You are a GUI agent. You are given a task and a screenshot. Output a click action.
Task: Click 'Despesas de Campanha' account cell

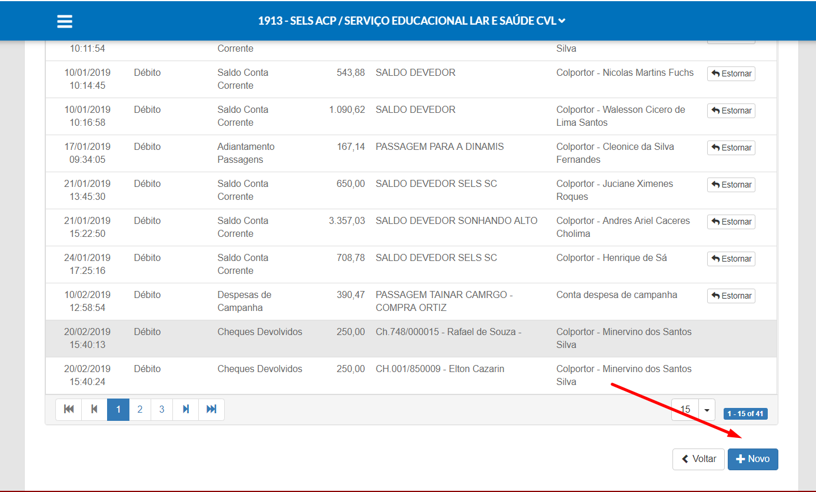click(244, 302)
